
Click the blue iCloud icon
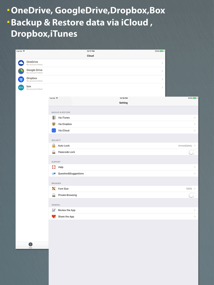(x=53, y=130)
